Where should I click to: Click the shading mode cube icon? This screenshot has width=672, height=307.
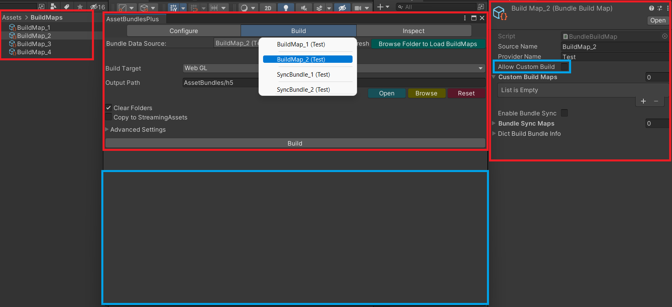pyautogui.click(x=144, y=8)
